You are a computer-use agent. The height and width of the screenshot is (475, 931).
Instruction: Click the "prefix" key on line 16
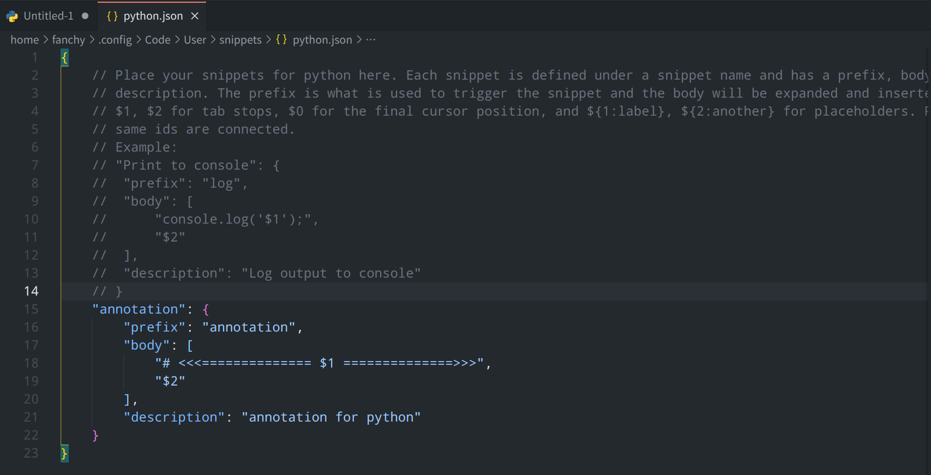click(x=155, y=327)
